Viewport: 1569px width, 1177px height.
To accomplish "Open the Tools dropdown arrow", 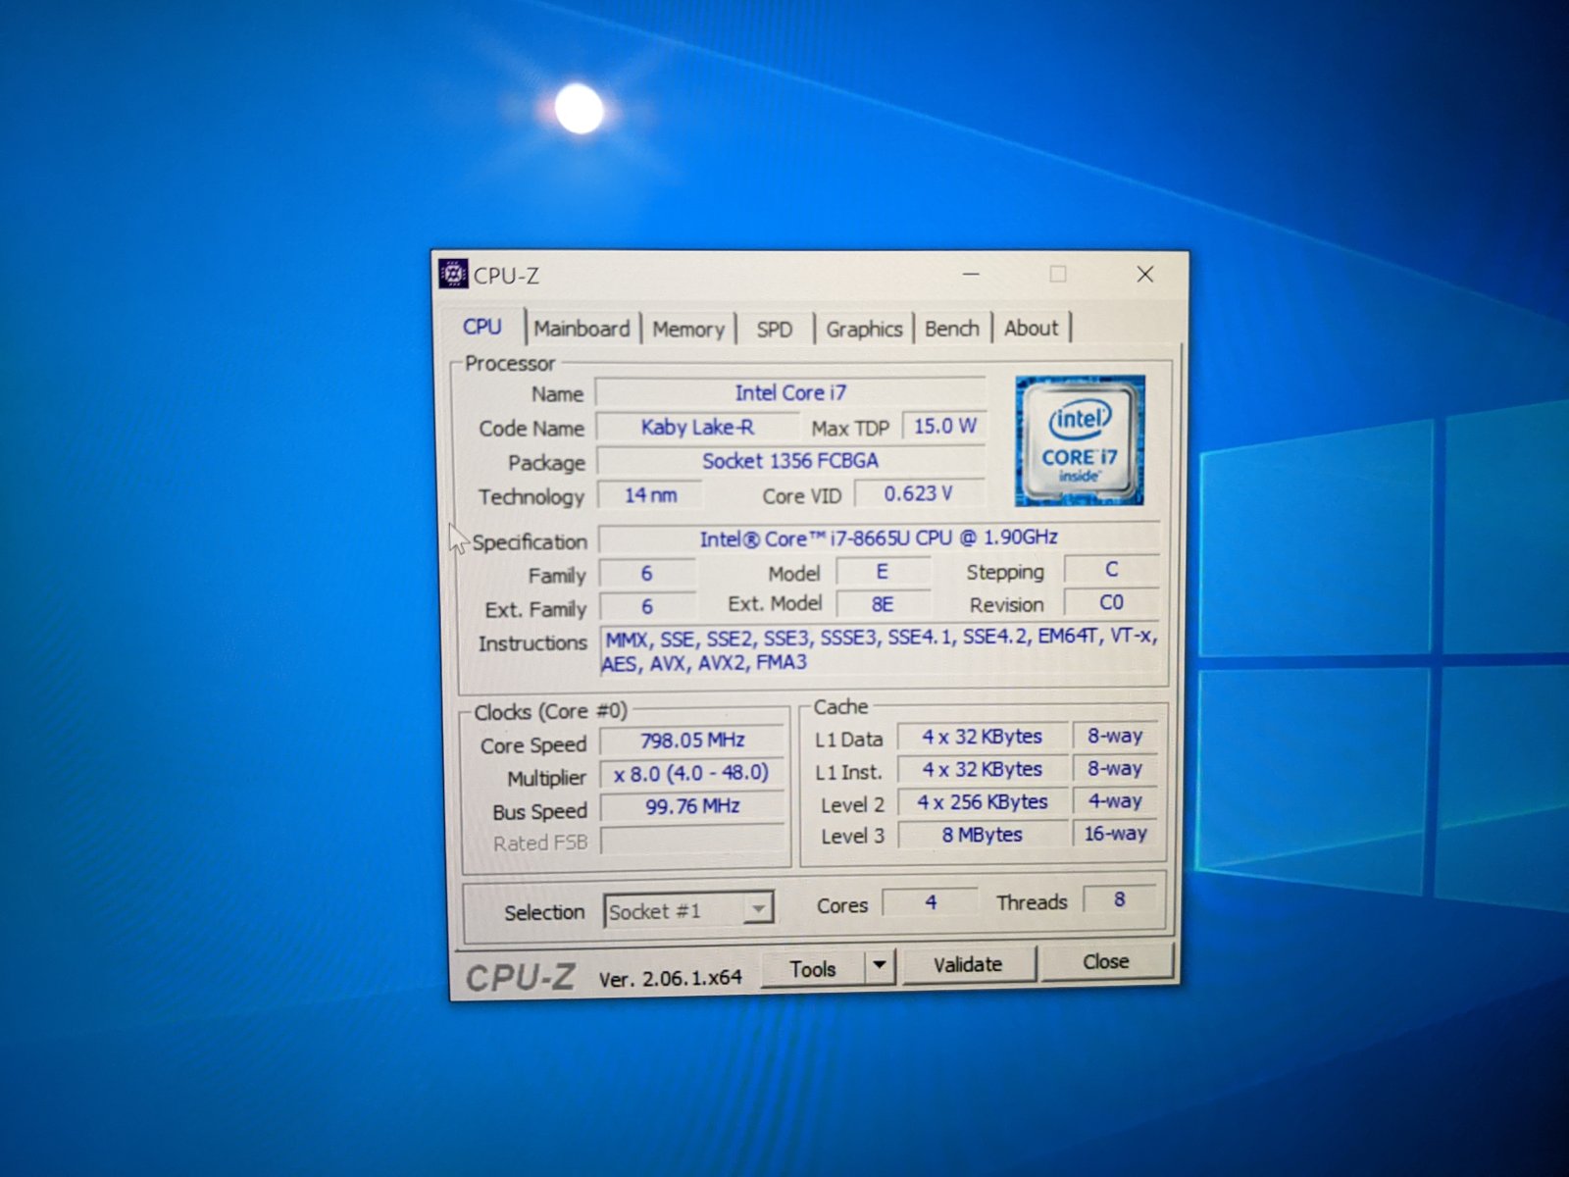I will pos(880,966).
